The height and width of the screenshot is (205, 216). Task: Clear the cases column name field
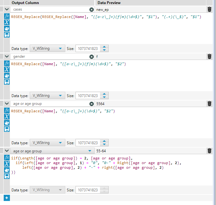[91, 10]
